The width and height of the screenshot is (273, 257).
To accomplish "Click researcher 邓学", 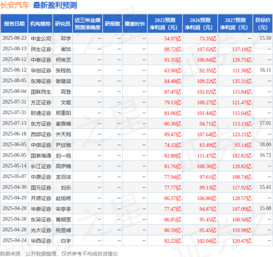I will (66, 38).
